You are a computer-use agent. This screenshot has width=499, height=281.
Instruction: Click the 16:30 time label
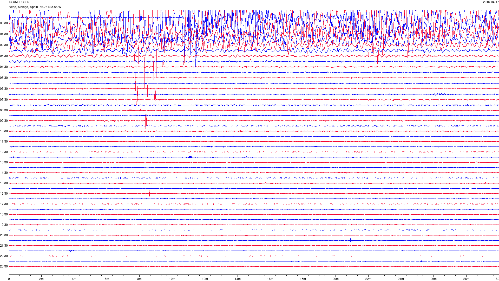[4, 194]
